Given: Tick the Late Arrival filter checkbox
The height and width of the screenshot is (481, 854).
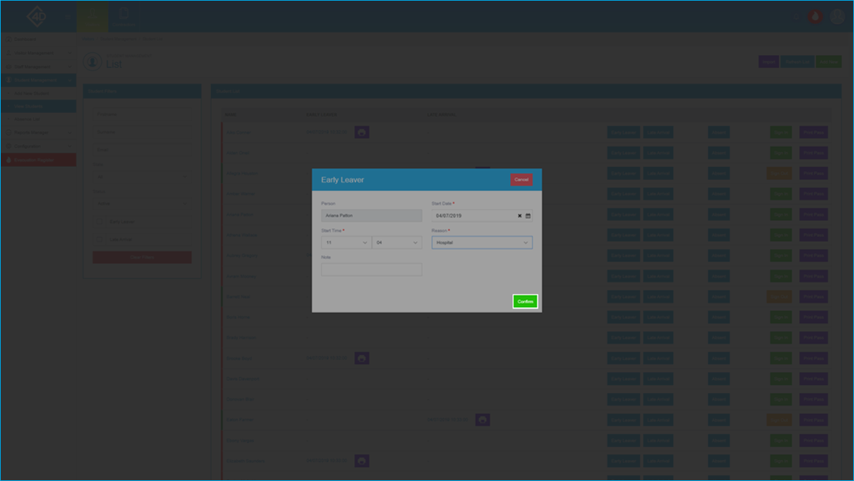Looking at the screenshot, I should [99, 239].
